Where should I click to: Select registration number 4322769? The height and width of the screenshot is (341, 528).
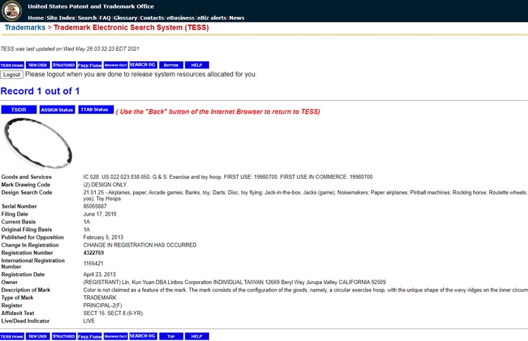[x=94, y=253]
